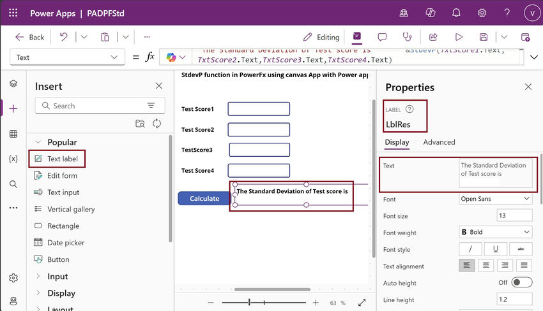Toggle the Auto height switch
The width and height of the screenshot is (543, 311).
point(521,282)
